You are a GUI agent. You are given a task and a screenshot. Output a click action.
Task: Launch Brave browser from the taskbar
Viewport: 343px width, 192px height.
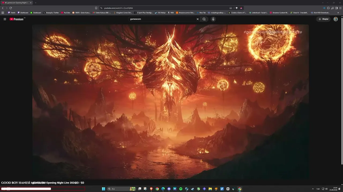click(x=151, y=189)
